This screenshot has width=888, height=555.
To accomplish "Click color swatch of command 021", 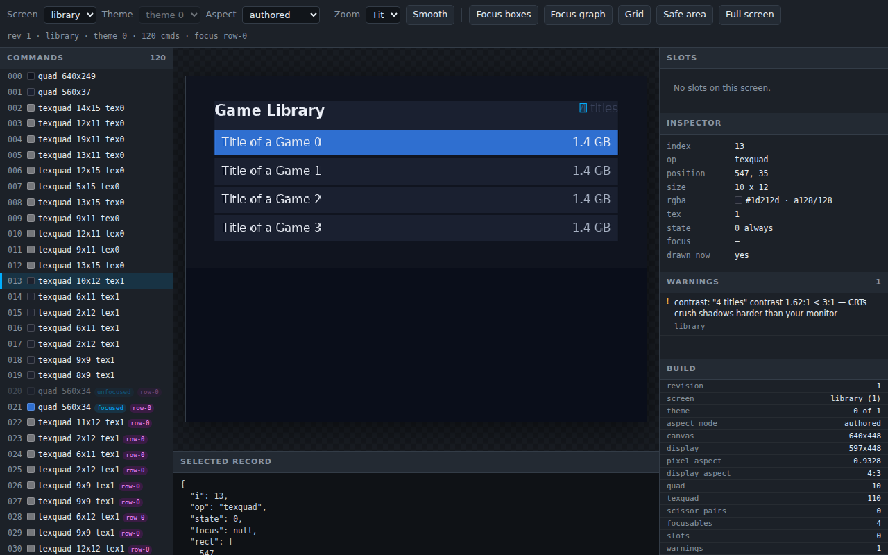I will (x=31, y=407).
